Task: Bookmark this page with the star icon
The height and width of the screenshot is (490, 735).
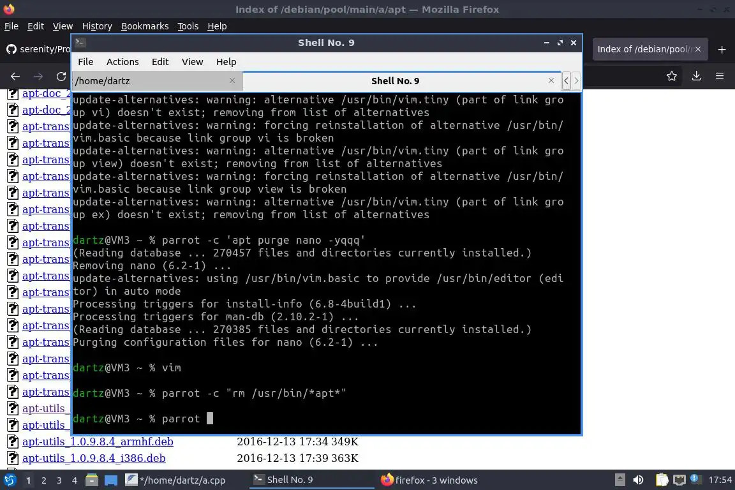Action: [x=672, y=76]
